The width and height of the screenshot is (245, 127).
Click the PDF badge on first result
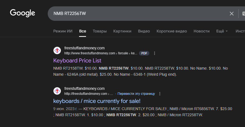[x=144, y=53]
